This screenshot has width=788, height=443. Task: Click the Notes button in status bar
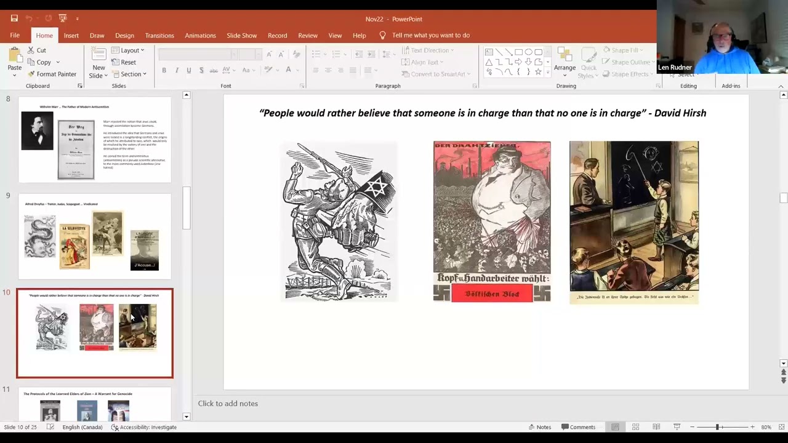tap(539, 427)
